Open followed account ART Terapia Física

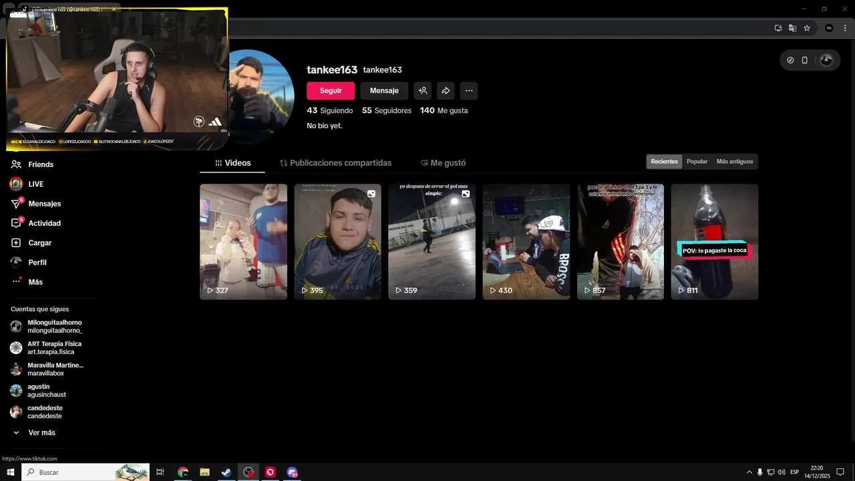pos(47,347)
